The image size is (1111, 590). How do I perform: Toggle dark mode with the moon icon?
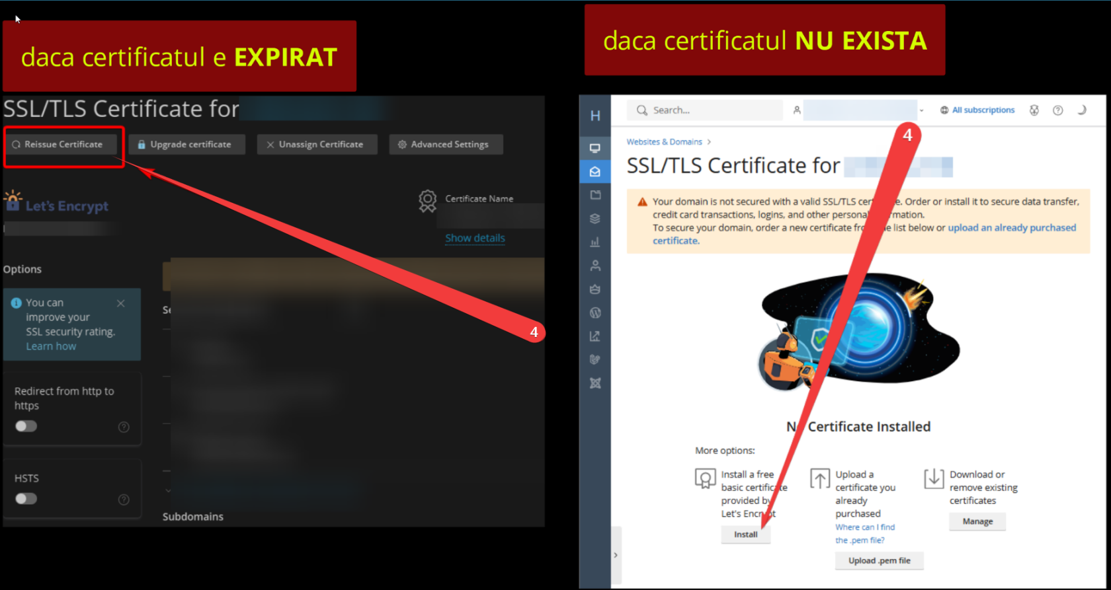(1082, 110)
